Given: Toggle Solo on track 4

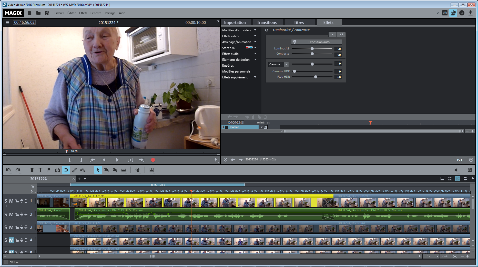Looking at the screenshot, I should (6, 240).
